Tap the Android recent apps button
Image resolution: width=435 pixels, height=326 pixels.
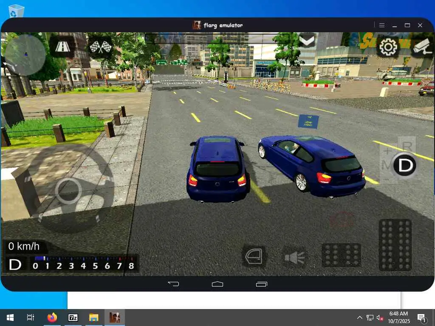tap(261, 284)
